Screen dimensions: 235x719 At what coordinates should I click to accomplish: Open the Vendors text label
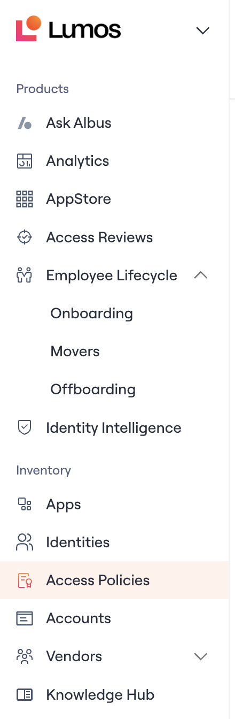point(74,656)
